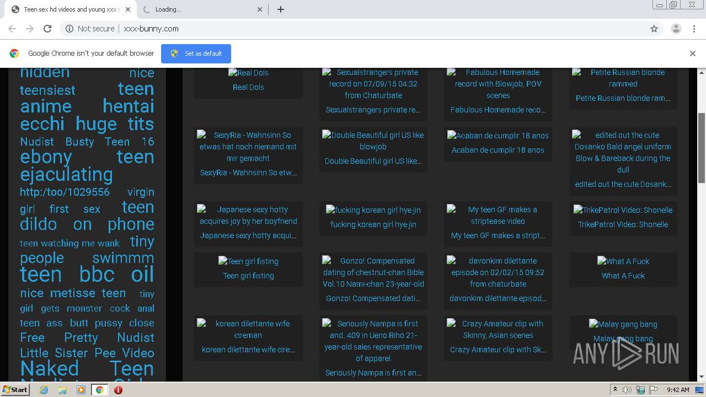Reload the current page
The height and width of the screenshot is (397, 706).
(x=47, y=29)
